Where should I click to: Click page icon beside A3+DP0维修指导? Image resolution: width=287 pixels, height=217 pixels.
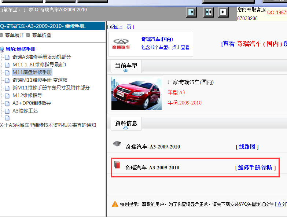tap(7, 103)
